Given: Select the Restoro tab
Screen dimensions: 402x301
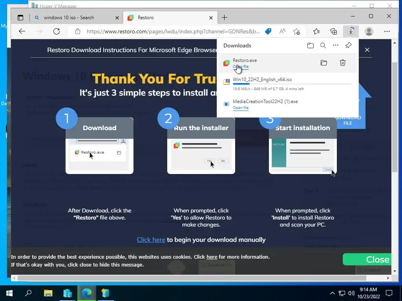Looking at the screenshot, I should tap(170, 18).
